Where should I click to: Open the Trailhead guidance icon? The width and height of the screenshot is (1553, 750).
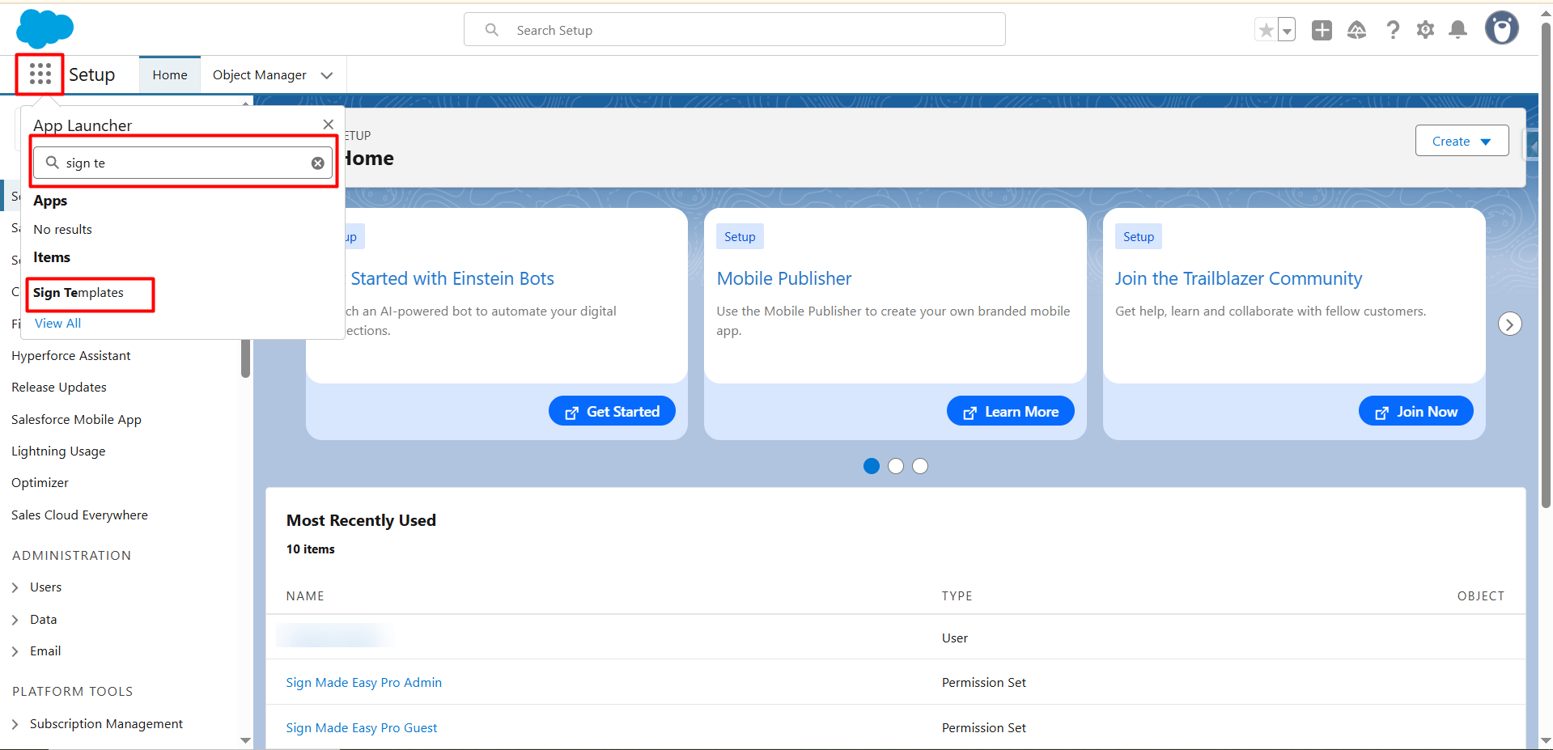[1357, 30]
